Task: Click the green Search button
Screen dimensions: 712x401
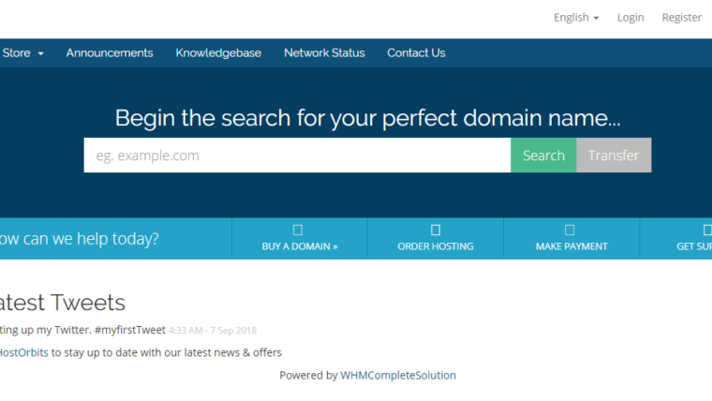Action: point(543,156)
